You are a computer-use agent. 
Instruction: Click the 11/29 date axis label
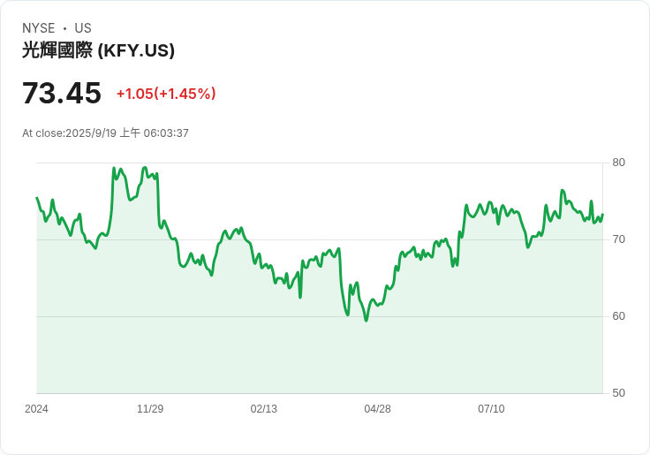(x=150, y=409)
